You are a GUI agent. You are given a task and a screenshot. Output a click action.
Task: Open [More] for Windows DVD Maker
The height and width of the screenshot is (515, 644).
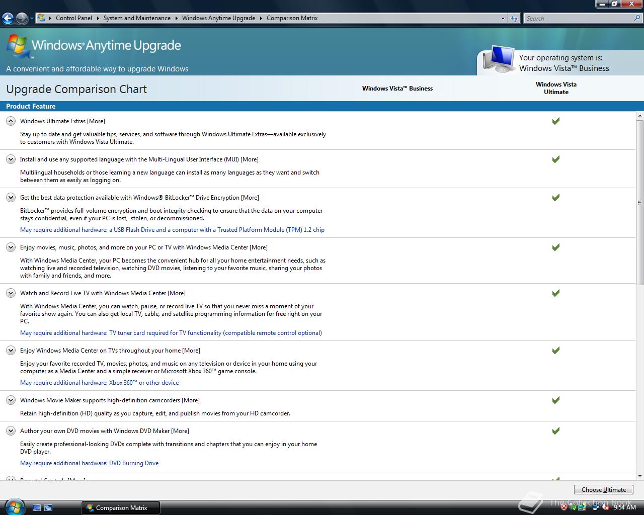180,431
